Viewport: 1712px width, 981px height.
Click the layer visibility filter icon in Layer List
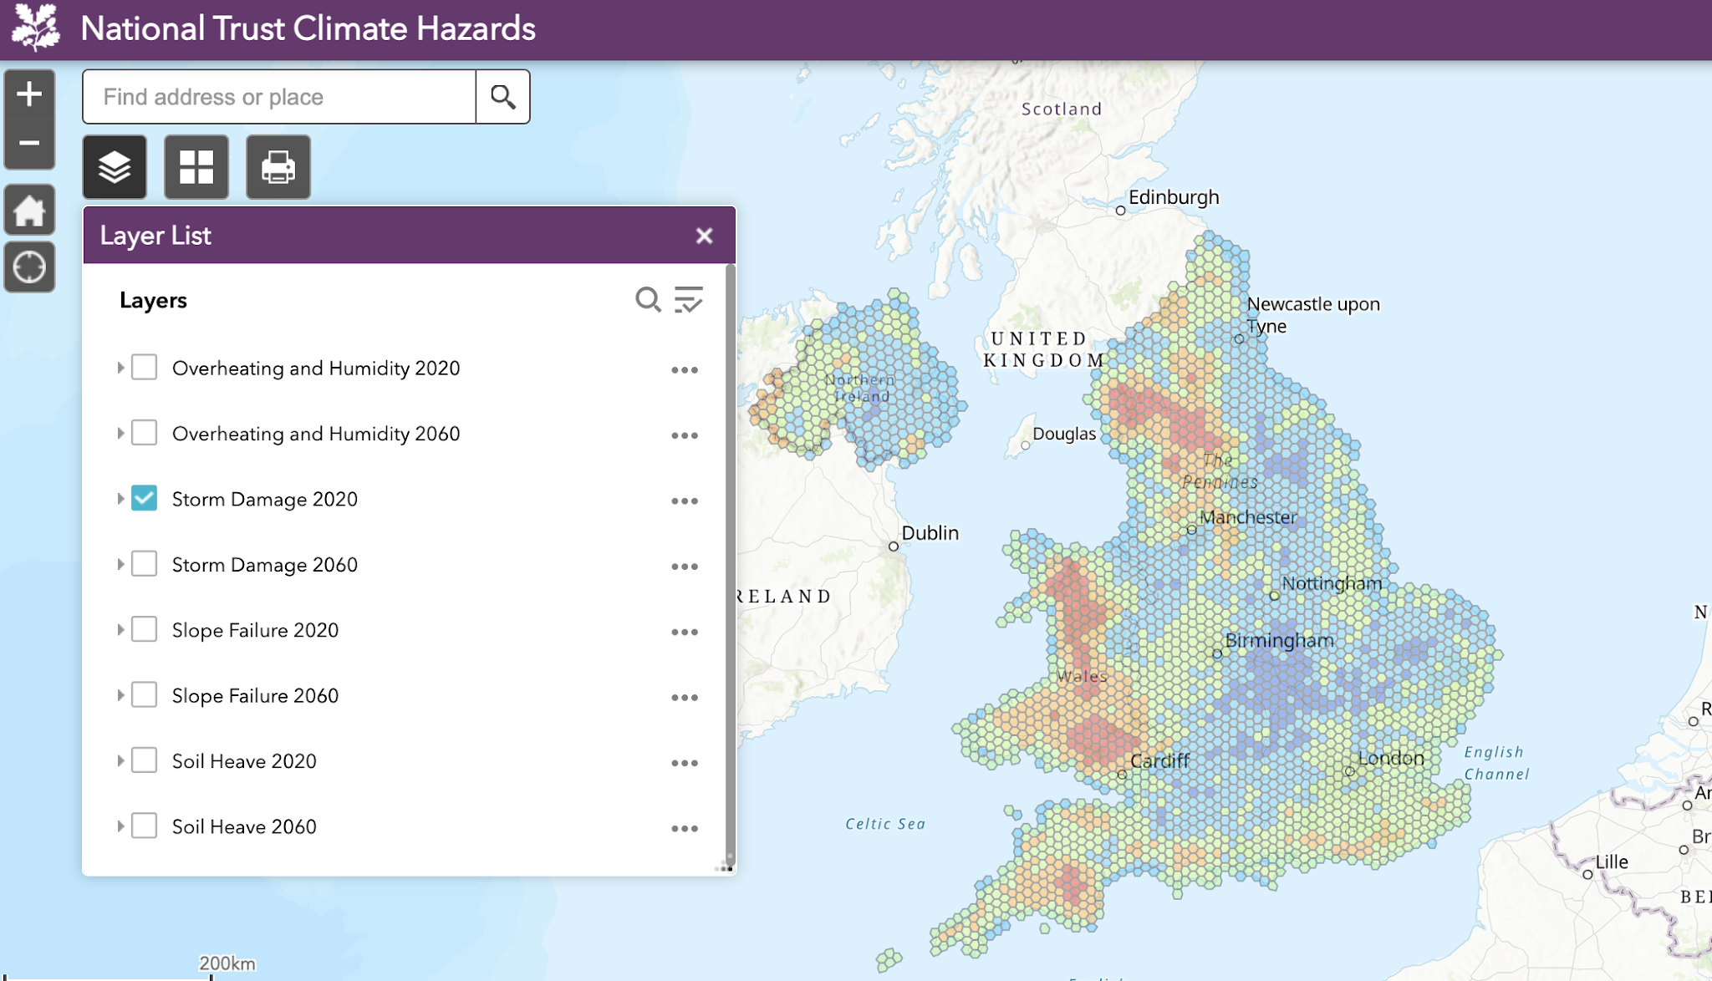pyautogui.click(x=689, y=300)
